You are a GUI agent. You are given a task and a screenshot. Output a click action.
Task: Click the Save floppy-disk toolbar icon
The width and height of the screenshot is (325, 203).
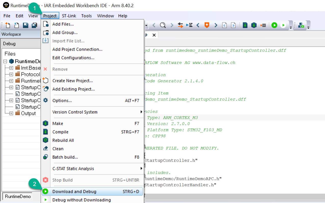(25, 25)
